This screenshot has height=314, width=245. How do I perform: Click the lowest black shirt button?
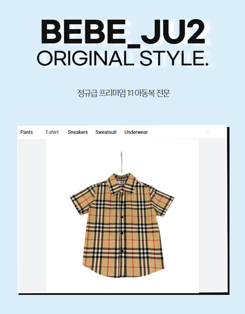click(122, 251)
